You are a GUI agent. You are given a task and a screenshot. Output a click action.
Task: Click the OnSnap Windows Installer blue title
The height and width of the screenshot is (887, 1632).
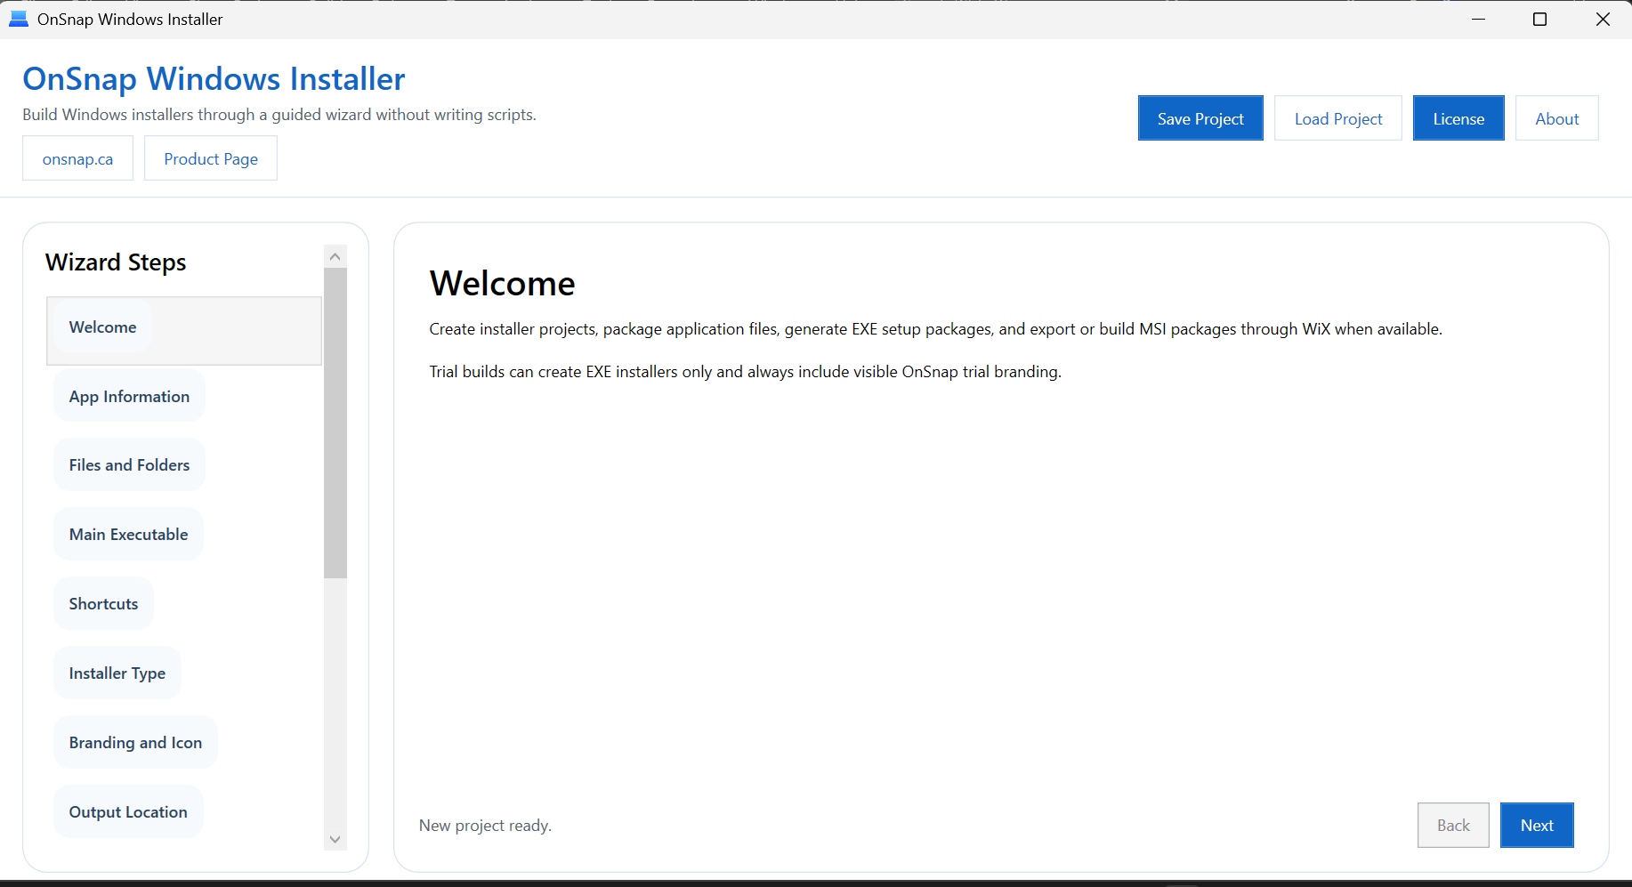214,78
